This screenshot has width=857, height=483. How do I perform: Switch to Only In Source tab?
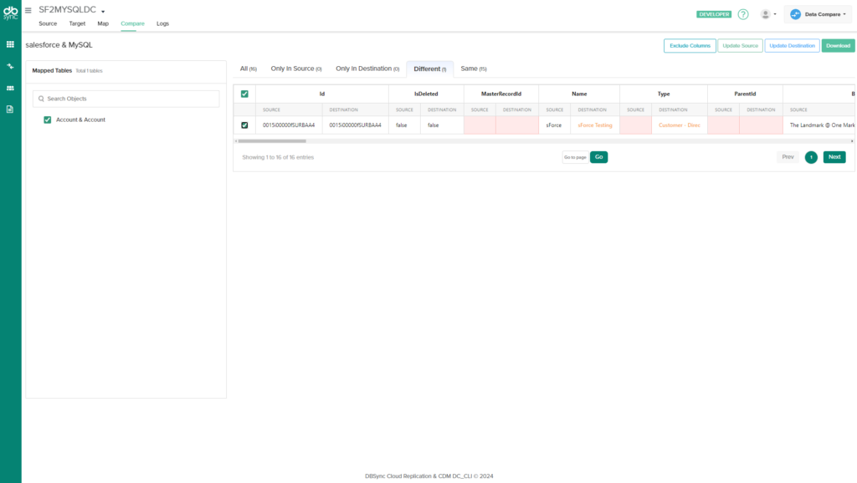tap(296, 69)
